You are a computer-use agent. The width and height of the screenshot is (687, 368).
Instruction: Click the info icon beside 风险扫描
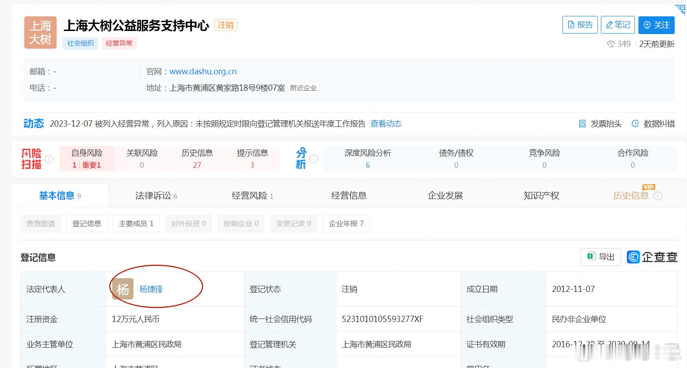tap(49, 159)
